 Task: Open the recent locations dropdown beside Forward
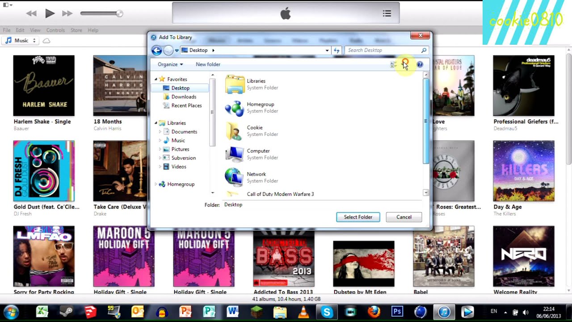177,51
